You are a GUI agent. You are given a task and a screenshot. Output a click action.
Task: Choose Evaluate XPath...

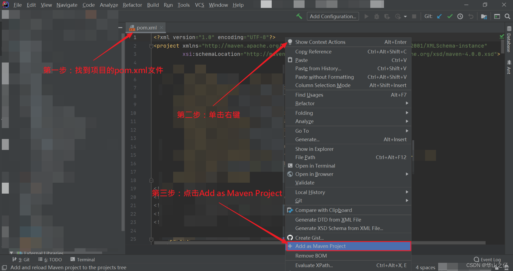tap(348, 266)
